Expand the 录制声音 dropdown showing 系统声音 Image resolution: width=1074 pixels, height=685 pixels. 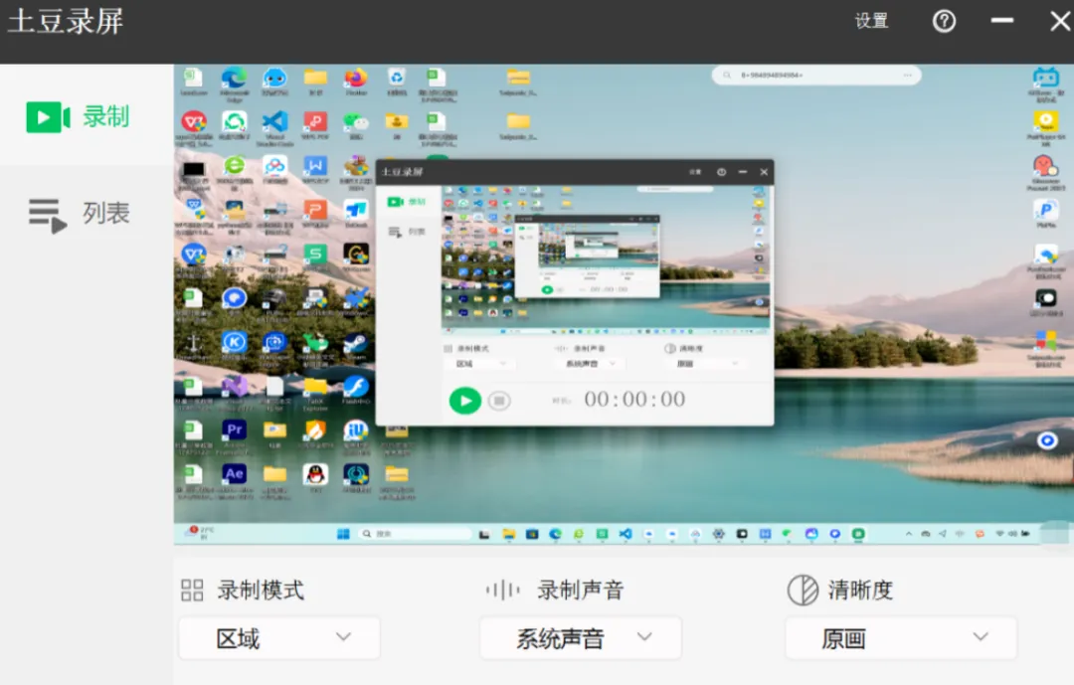580,637
